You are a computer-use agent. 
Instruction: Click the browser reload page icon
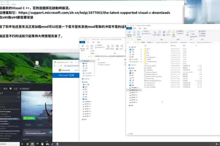[x=61, y=66]
